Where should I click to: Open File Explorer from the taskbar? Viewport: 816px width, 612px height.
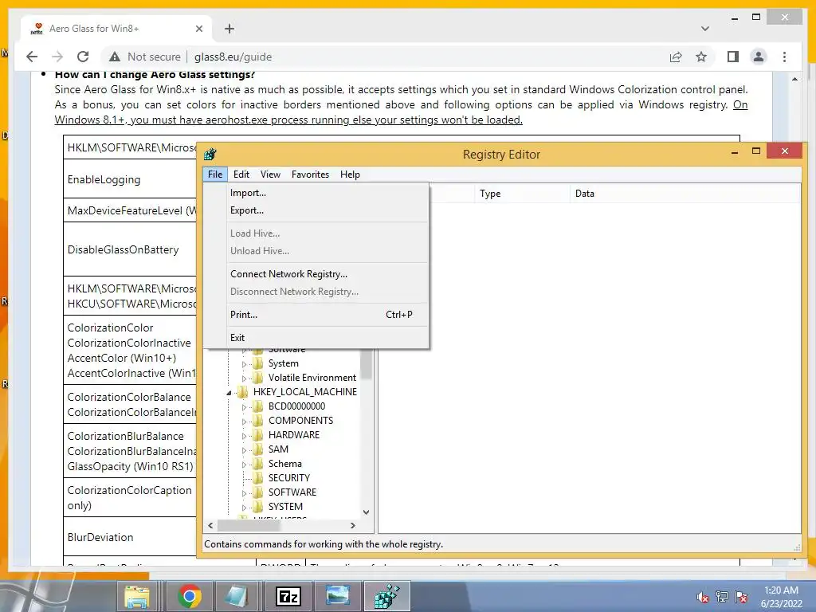pos(137,596)
